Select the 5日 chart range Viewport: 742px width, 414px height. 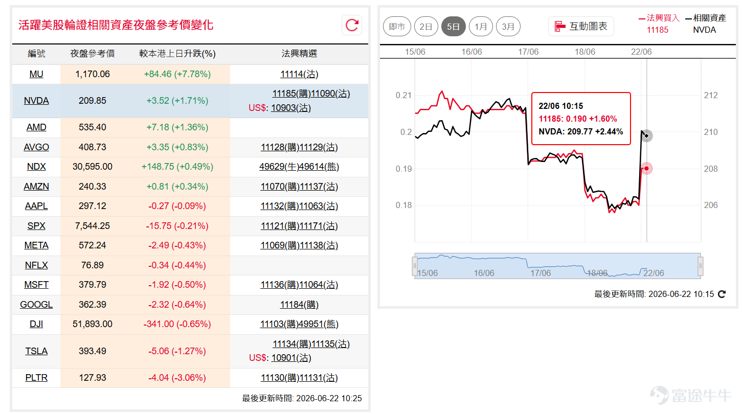[454, 27]
